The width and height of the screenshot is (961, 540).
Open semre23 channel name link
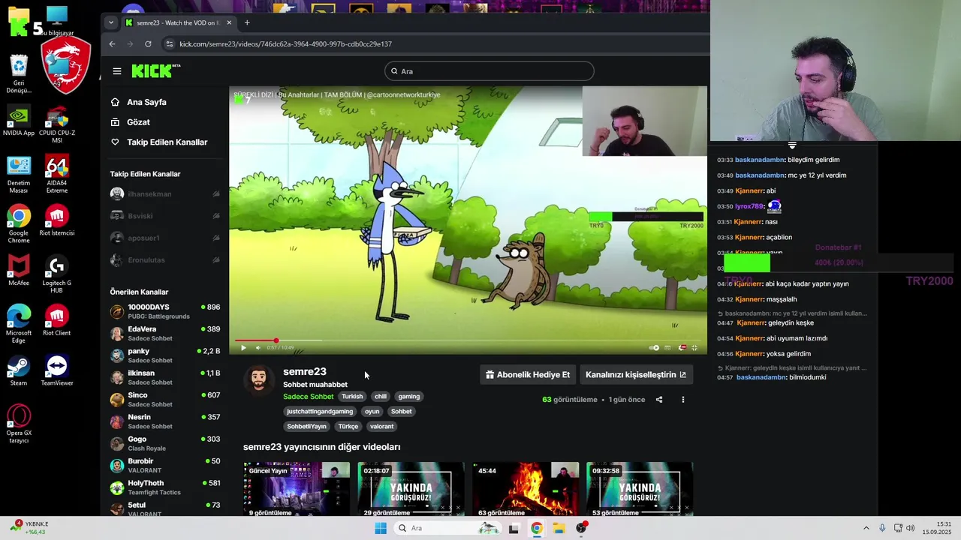pos(304,371)
